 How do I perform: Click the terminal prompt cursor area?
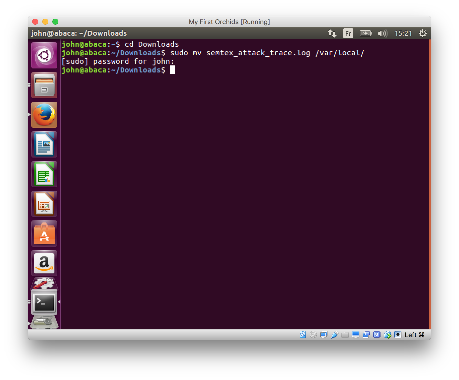[172, 70]
